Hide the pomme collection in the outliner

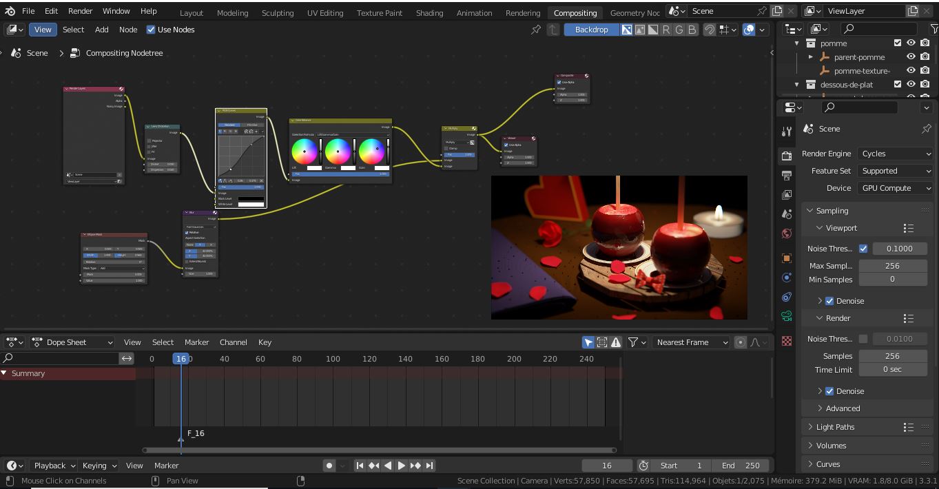click(x=911, y=43)
